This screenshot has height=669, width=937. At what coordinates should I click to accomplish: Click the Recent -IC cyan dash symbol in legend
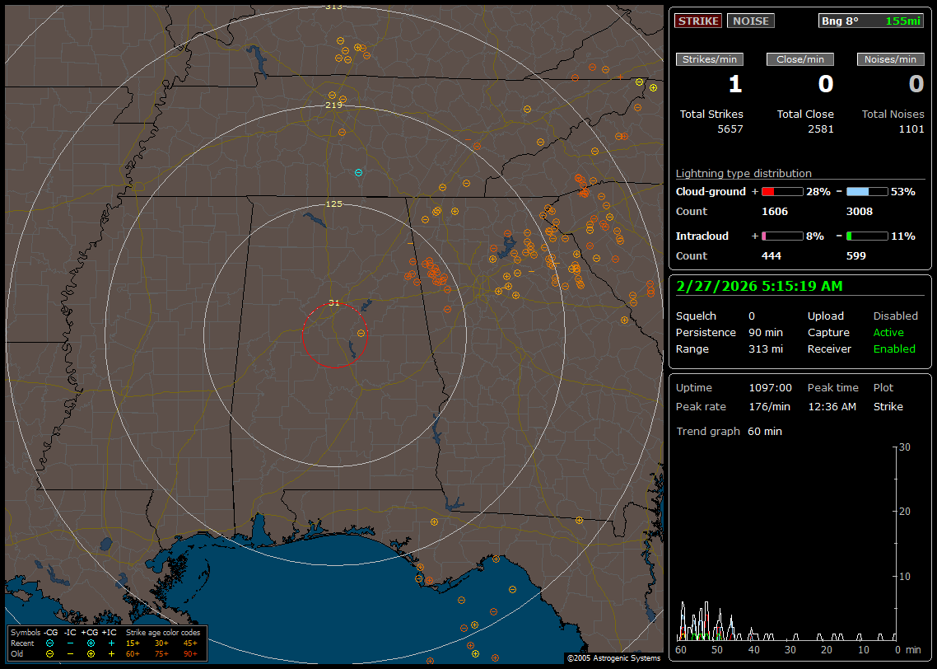pos(71,643)
